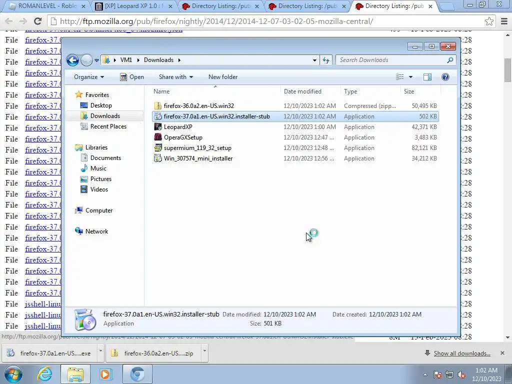512x384 pixels.
Task: Open the Share with menu
Action: click(175, 77)
